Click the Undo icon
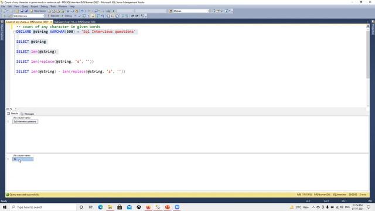The image size is (375, 211). coord(82,11)
